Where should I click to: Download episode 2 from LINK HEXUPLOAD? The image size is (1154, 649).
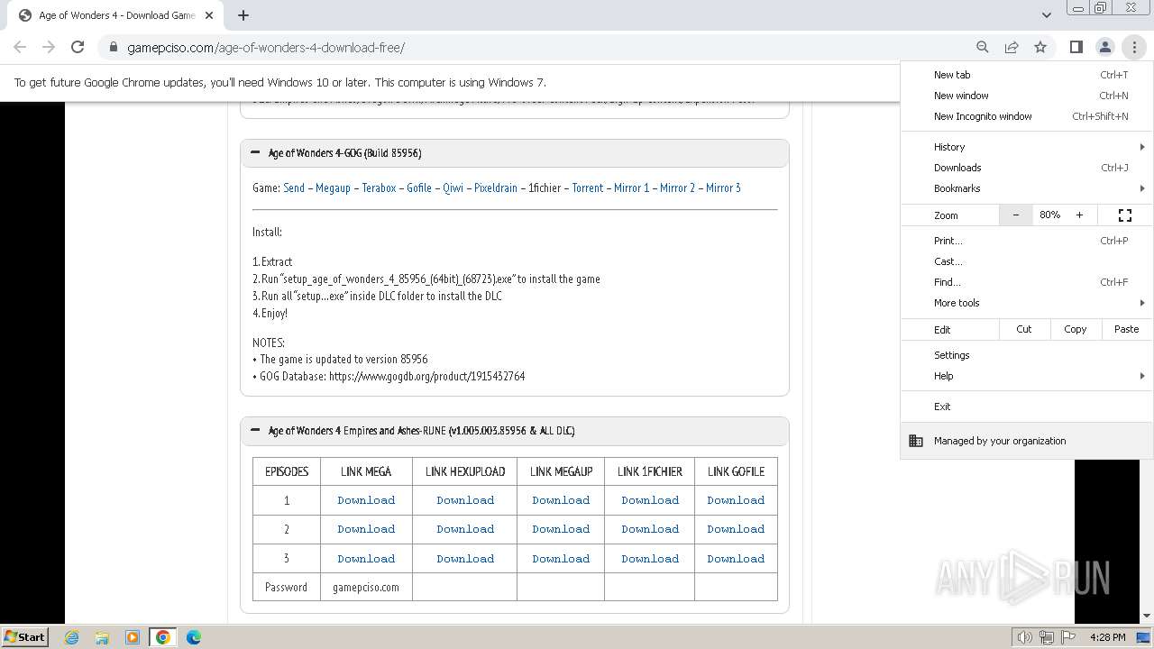tap(465, 529)
